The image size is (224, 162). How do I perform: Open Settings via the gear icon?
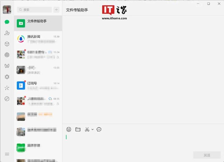tap(7, 77)
